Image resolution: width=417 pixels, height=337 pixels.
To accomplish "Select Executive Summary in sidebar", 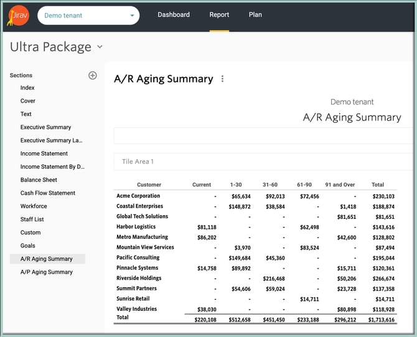I will click(45, 127).
